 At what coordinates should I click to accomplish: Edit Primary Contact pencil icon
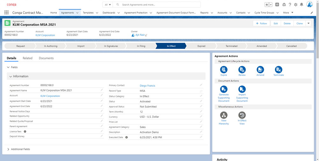pos(201,85)
